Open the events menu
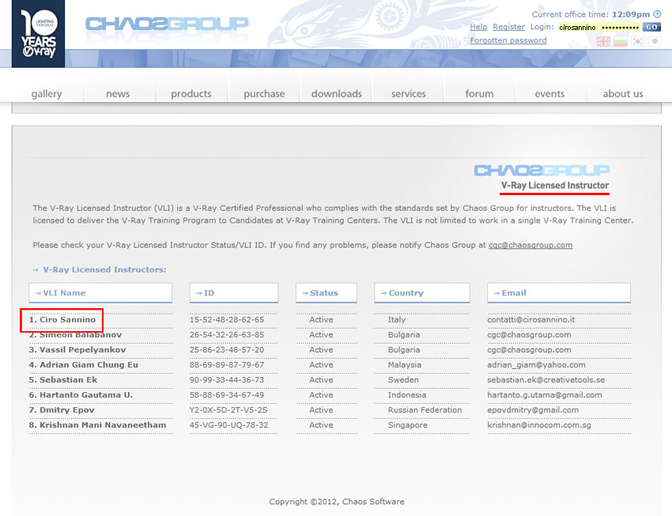The height and width of the screenshot is (516, 672). click(x=549, y=94)
